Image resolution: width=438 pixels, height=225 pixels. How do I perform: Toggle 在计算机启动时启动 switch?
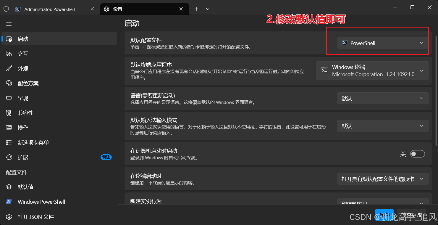click(417, 154)
